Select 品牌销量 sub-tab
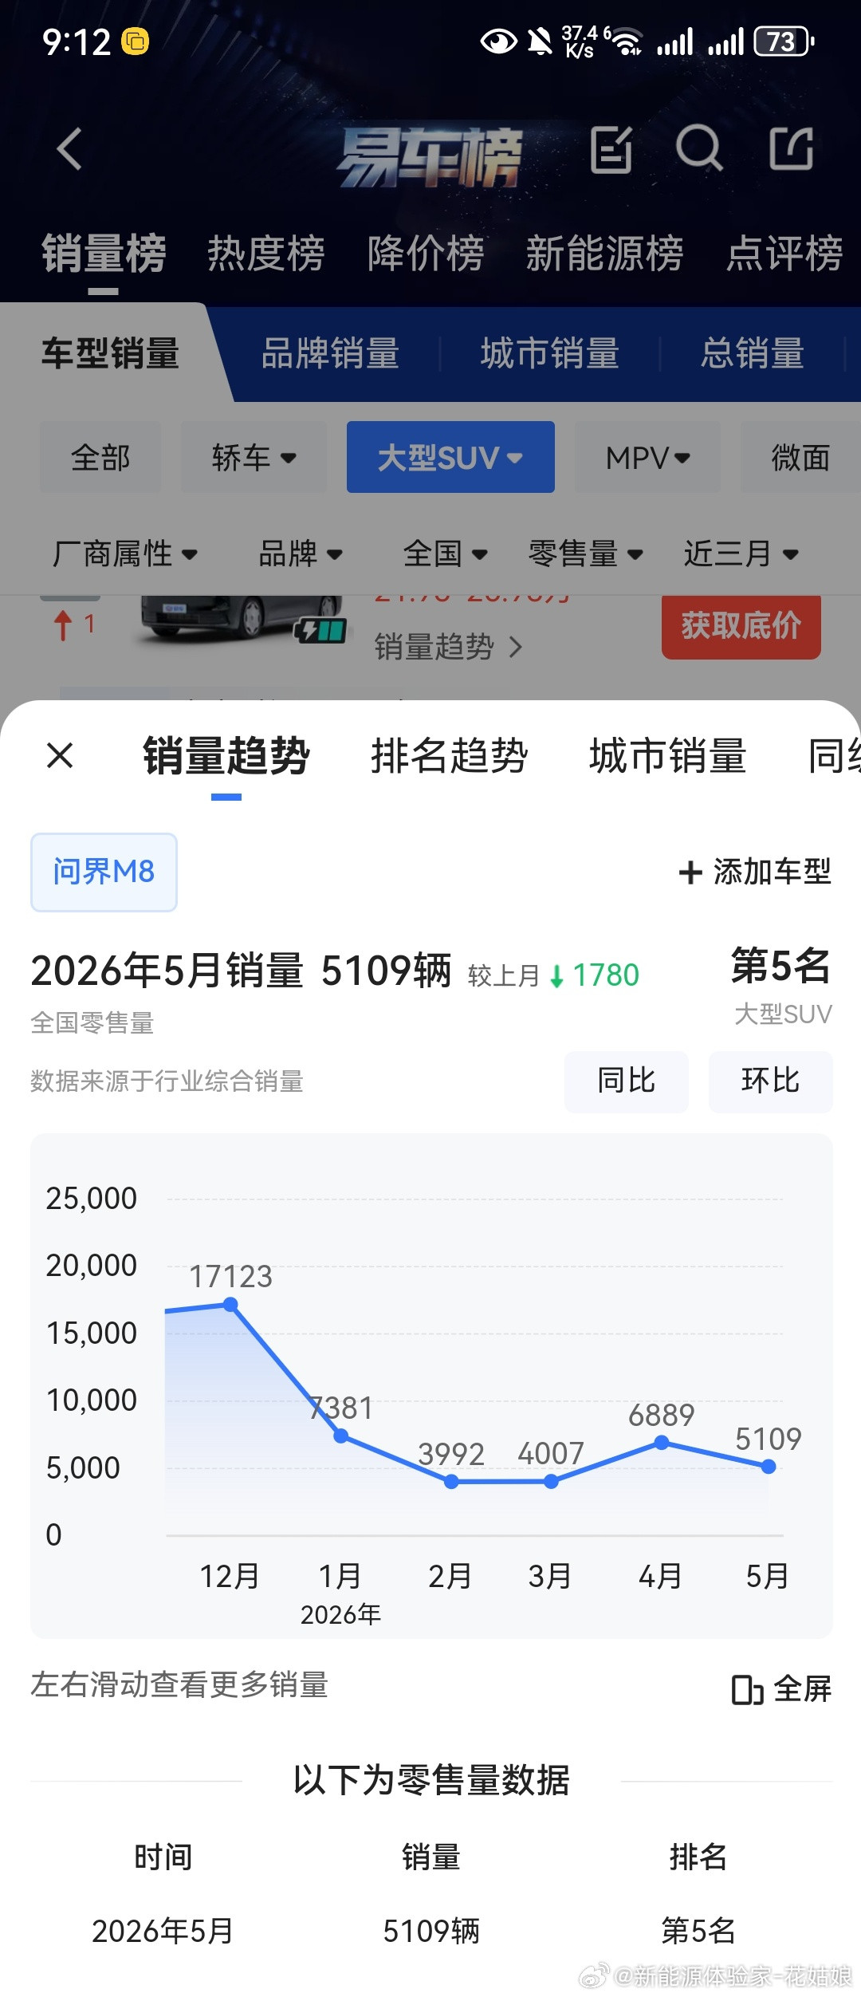The width and height of the screenshot is (861, 1997). coord(330,353)
